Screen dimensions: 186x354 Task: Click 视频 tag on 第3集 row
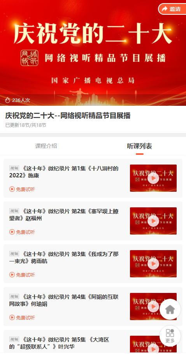click(x=14, y=254)
